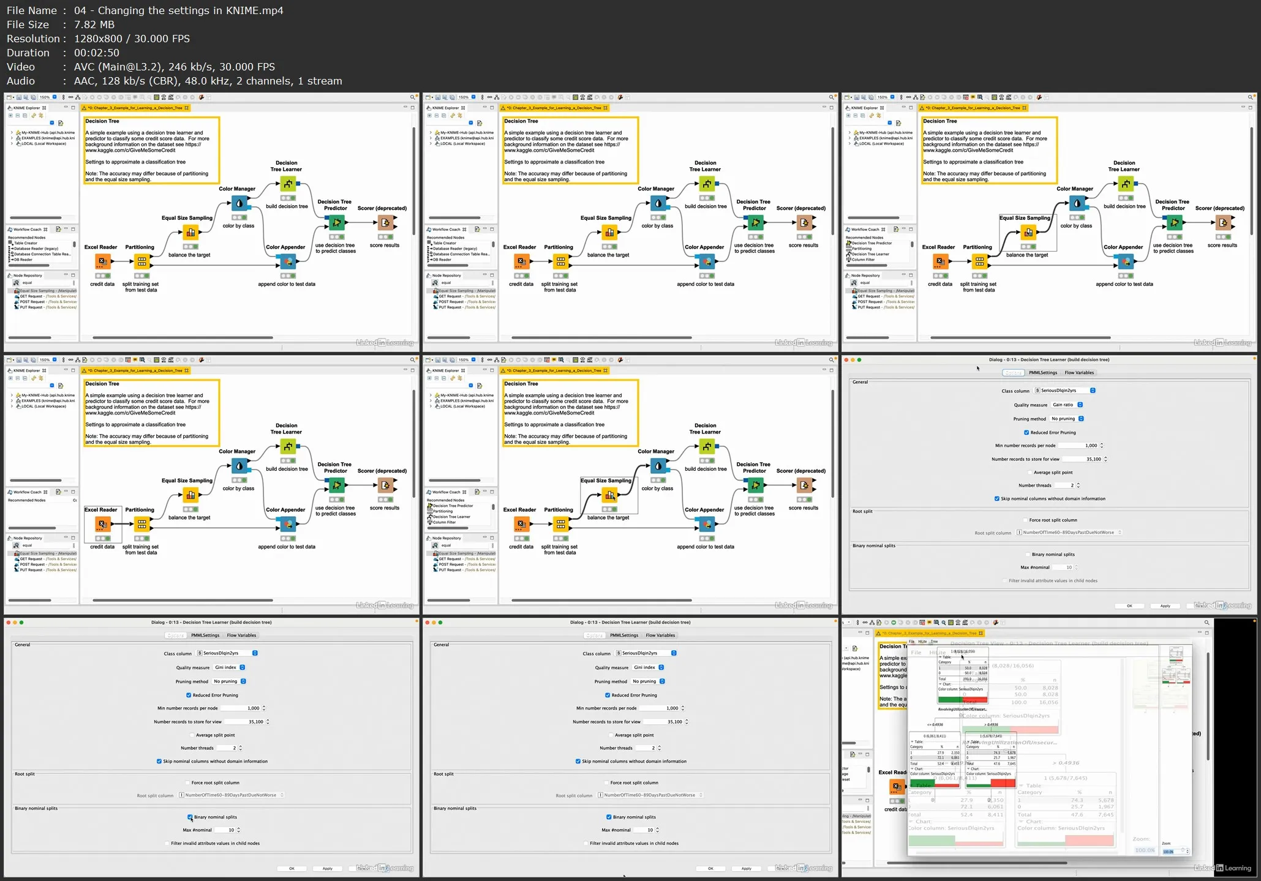The height and width of the screenshot is (881, 1261).
Task: Select Decision Tree Learner node in second frame
Action: coord(707,184)
